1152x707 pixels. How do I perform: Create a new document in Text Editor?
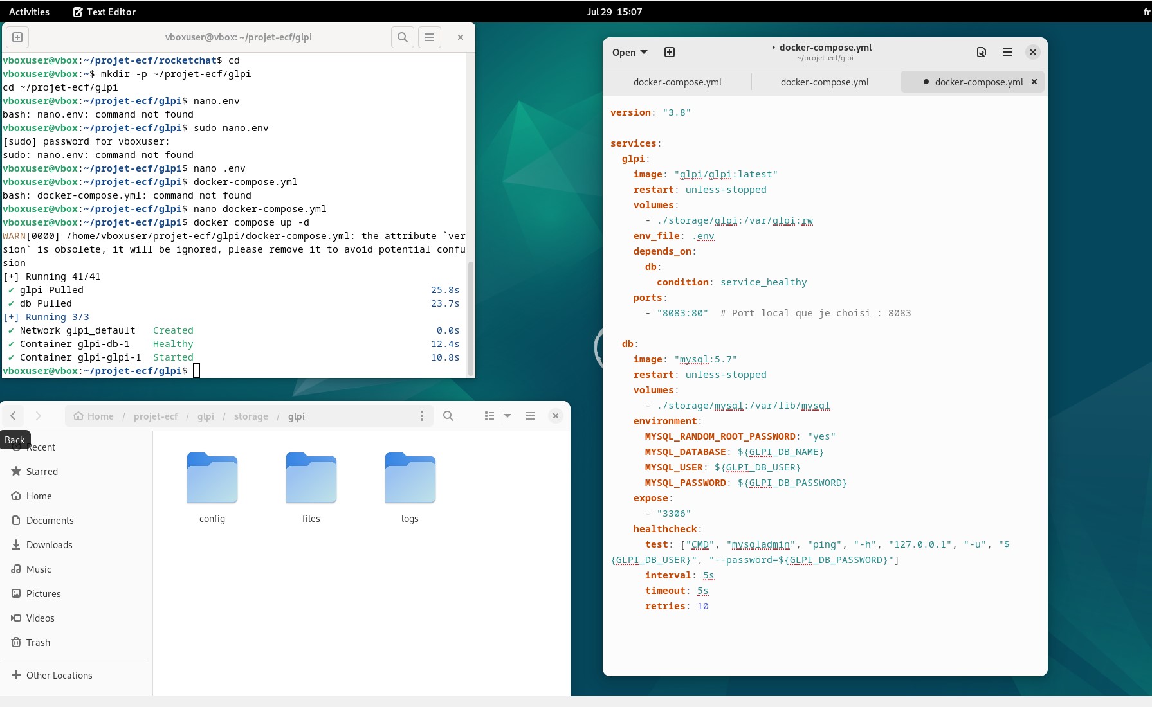[670, 52]
